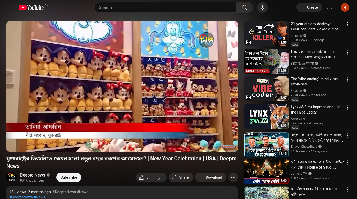Open the House of Saud thumbnail

tap(267, 172)
